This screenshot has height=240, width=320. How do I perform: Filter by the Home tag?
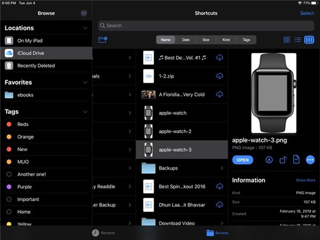click(46, 212)
